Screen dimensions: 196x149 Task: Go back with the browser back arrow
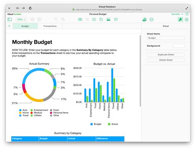pos(18,8)
